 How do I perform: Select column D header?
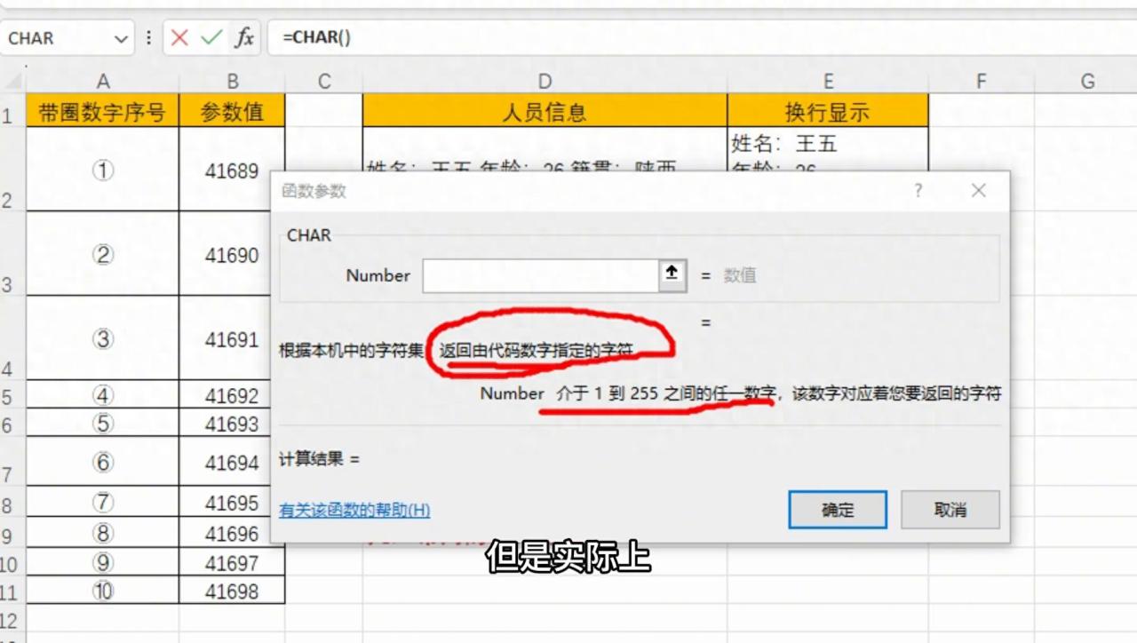coord(545,82)
